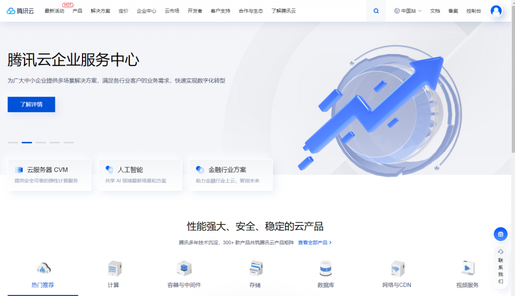This screenshot has width=515, height=296.
Task: Select the 视频服务 play icon
Action: pyautogui.click(x=468, y=268)
